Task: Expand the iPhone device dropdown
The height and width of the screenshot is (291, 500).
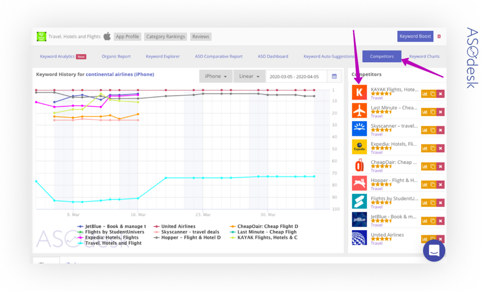Action: coord(216,77)
